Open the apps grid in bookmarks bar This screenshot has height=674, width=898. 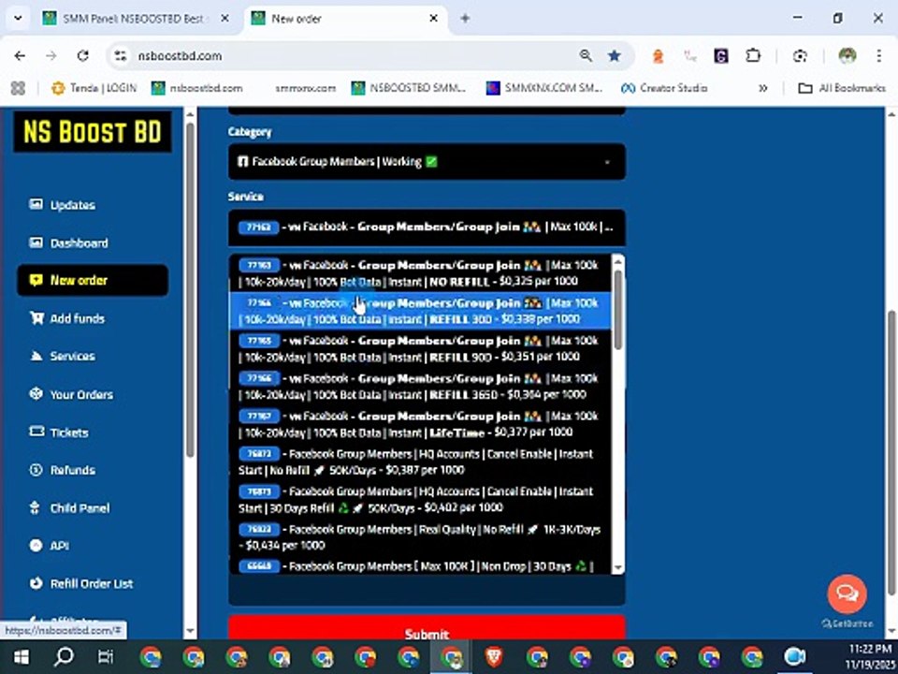(19, 88)
